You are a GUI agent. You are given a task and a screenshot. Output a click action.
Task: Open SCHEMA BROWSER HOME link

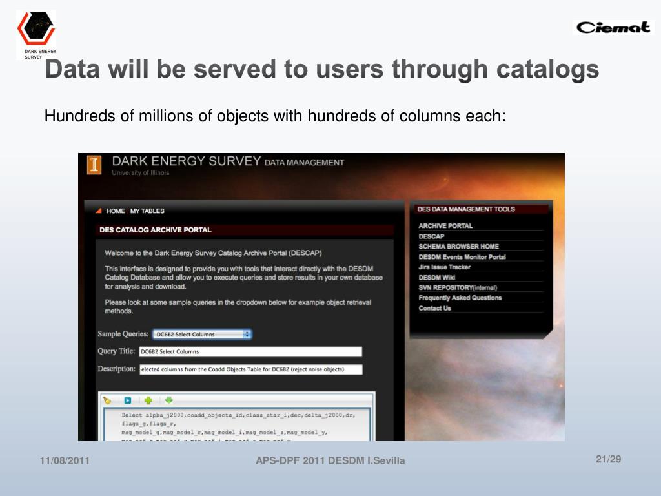(459, 246)
